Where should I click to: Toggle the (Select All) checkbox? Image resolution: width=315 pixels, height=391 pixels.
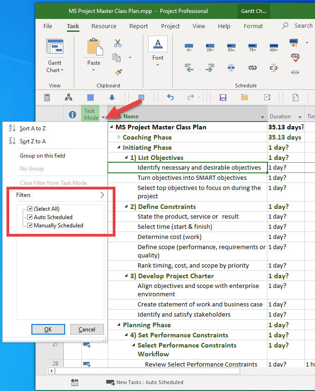click(x=30, y=209)
